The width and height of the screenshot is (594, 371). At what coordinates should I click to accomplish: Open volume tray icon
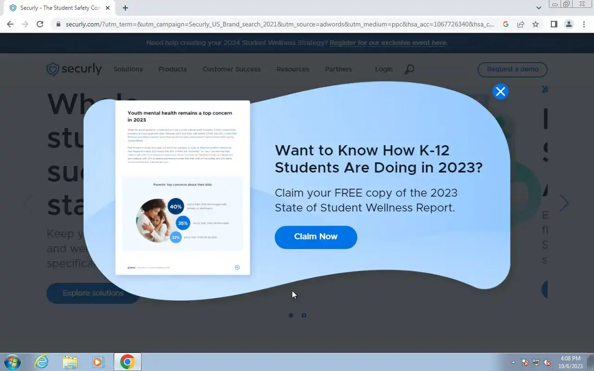(x=547, y=362)
